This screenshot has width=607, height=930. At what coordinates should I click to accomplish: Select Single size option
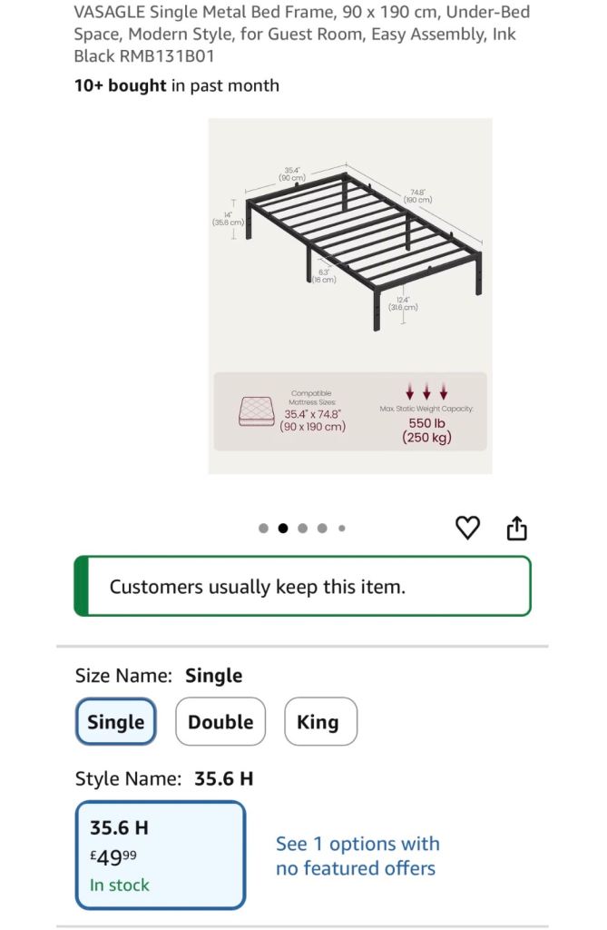pyautogui.click(x=115, y=722)
